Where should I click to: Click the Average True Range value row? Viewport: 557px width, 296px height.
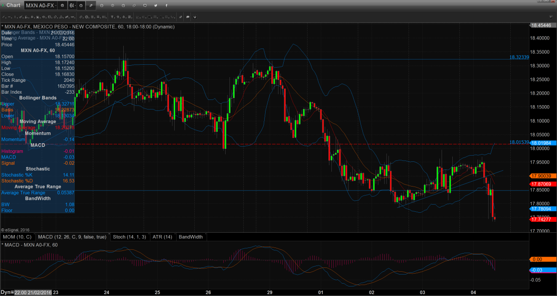[x=38, y=193]
